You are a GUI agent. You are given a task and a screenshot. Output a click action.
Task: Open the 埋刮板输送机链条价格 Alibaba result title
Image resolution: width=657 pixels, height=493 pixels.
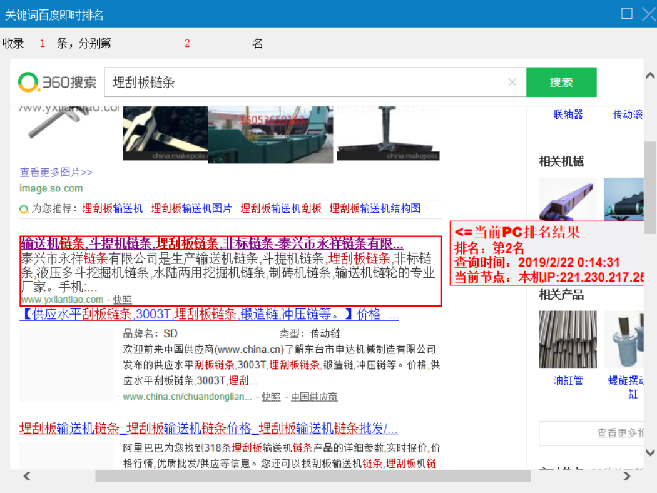coord(208,428)
